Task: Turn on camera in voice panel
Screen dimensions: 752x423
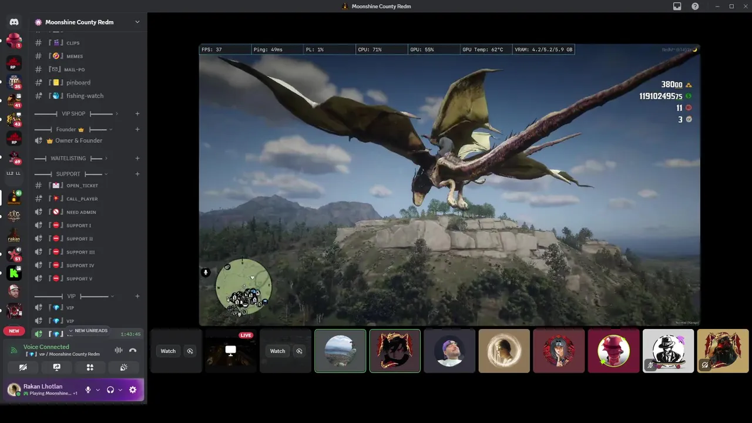Action: tap(23, 367)
